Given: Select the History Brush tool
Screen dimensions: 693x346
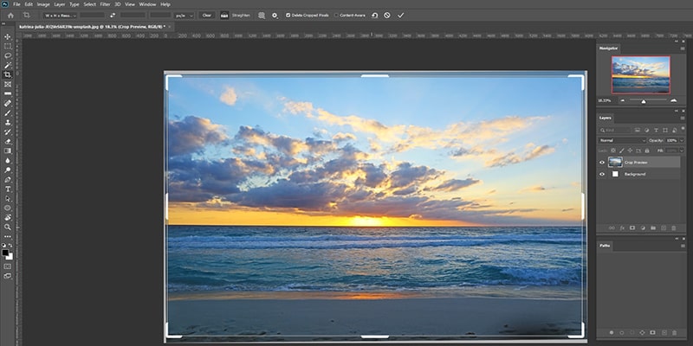Looking at the screenshot, I should [x=8, y=132].
